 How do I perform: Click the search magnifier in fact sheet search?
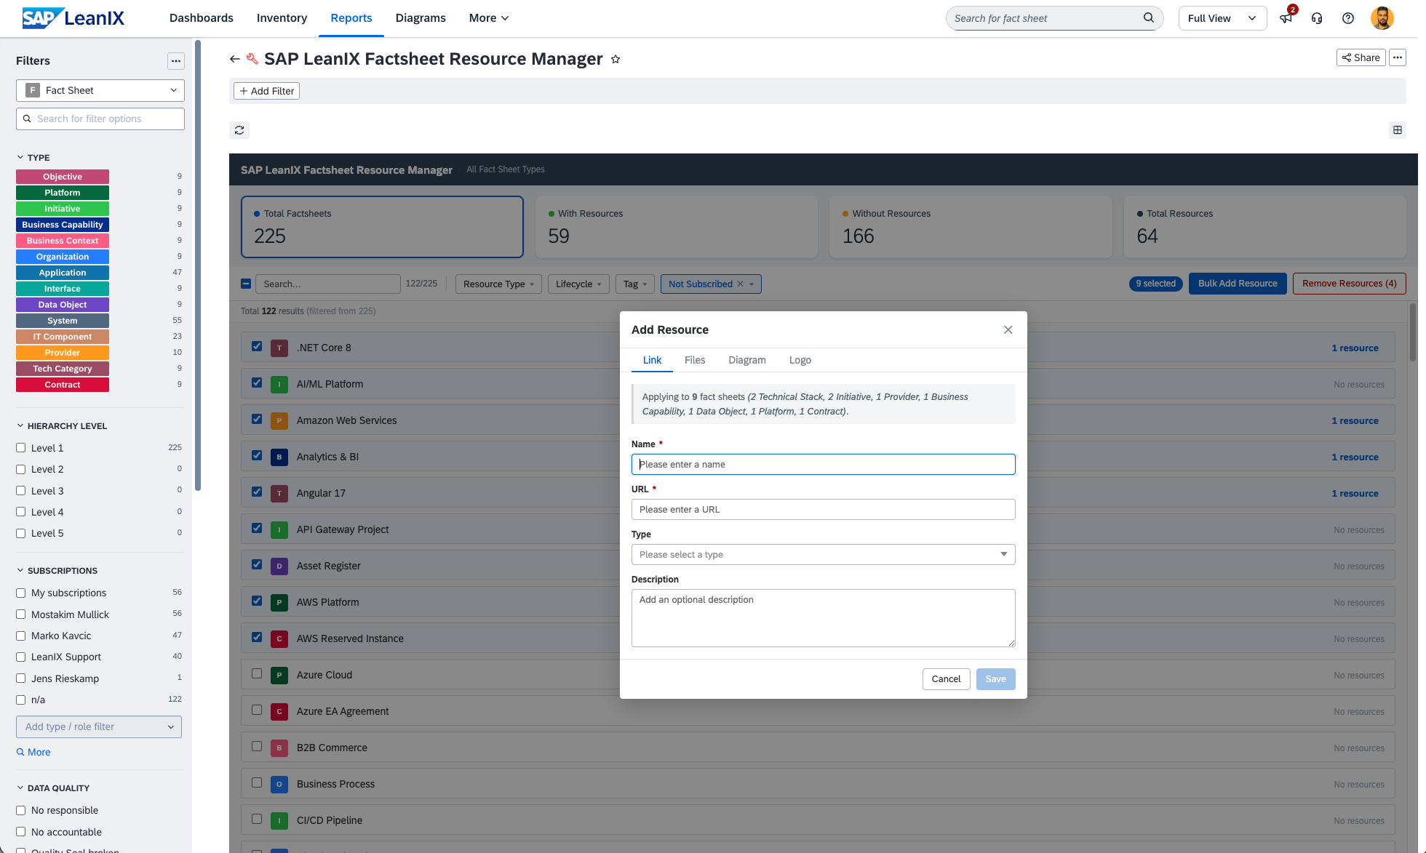click(x=1149, y=18)
